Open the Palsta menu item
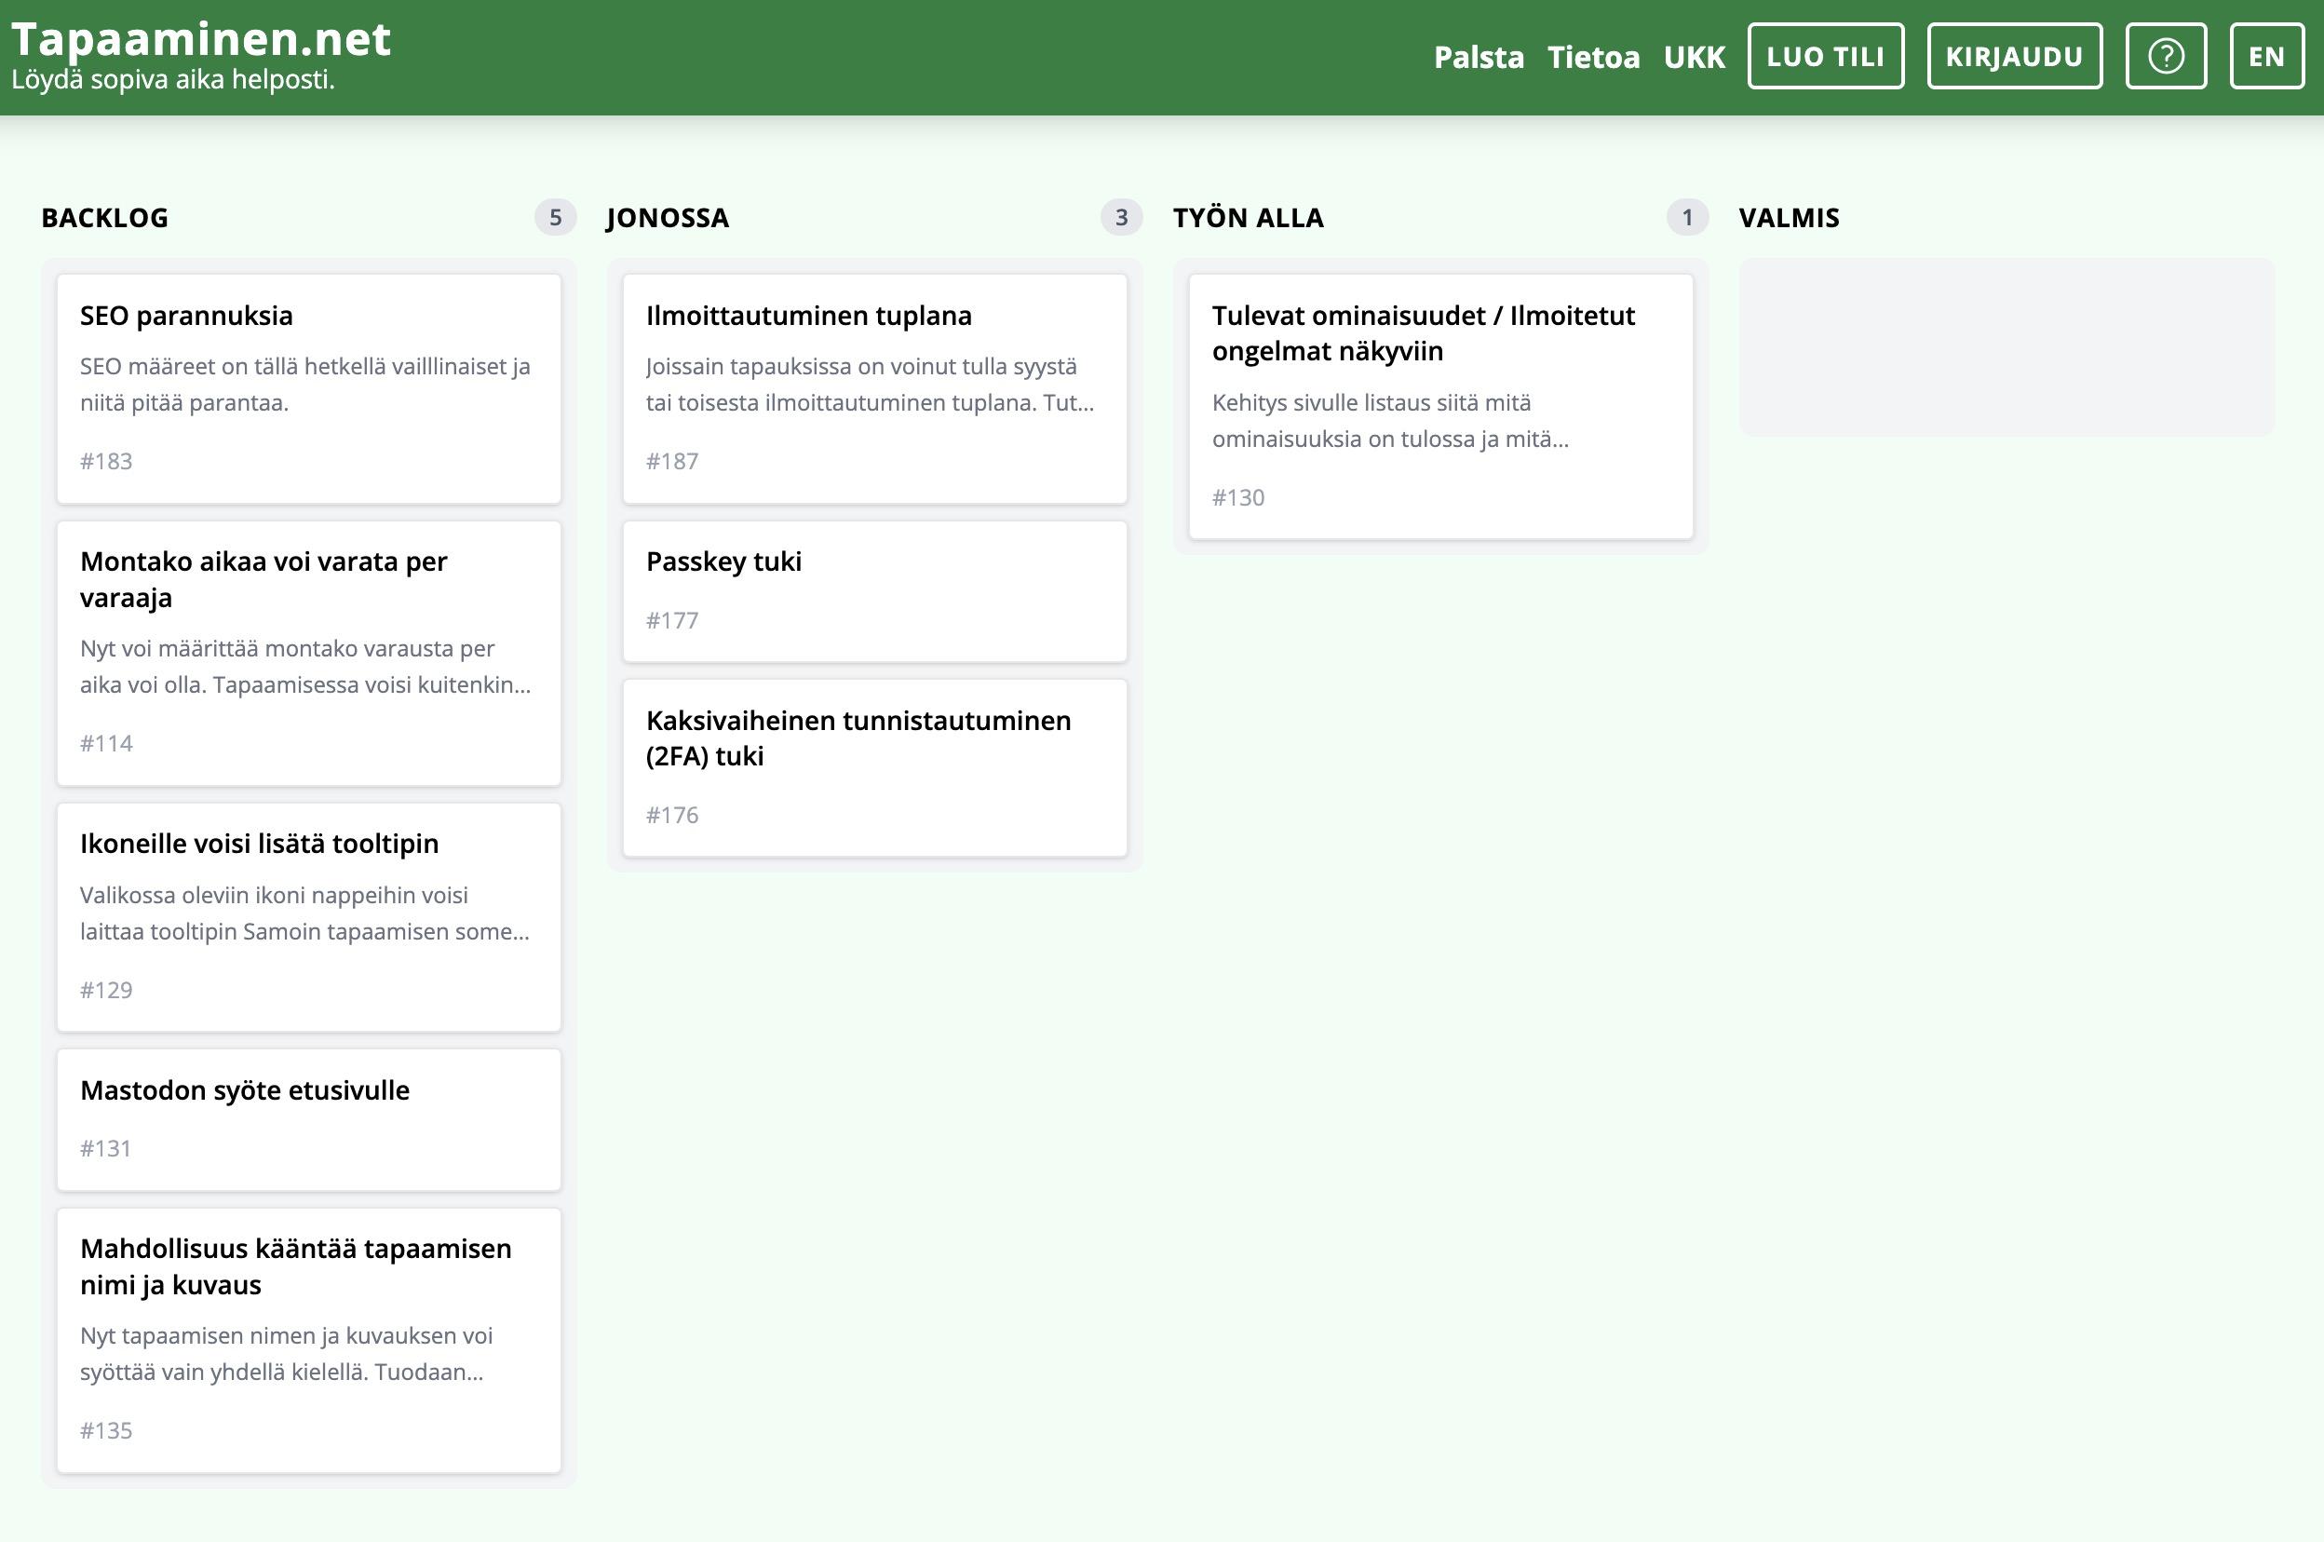The height and width of the screenshot is (1542, 2324). click(1479, 57)
